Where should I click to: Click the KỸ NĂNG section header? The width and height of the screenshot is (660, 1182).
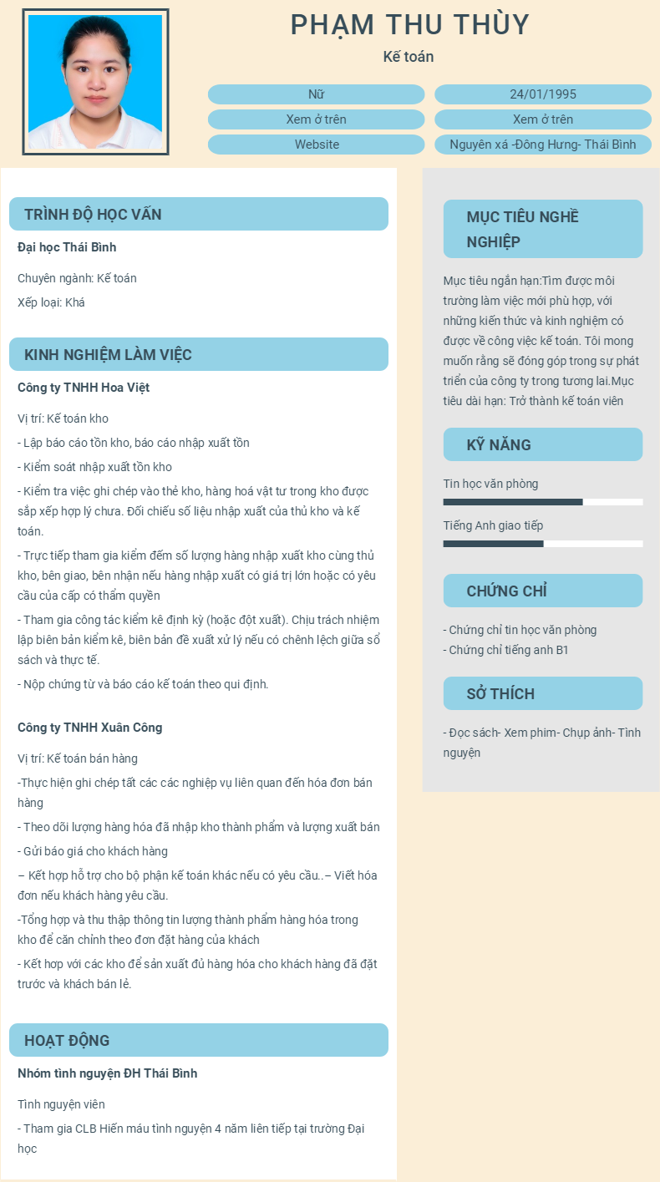click(x=543, y=444)
